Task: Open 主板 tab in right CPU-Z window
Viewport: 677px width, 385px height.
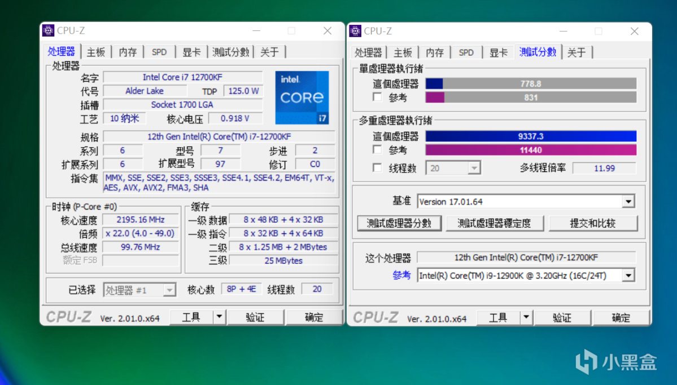Action: (403, 52)
